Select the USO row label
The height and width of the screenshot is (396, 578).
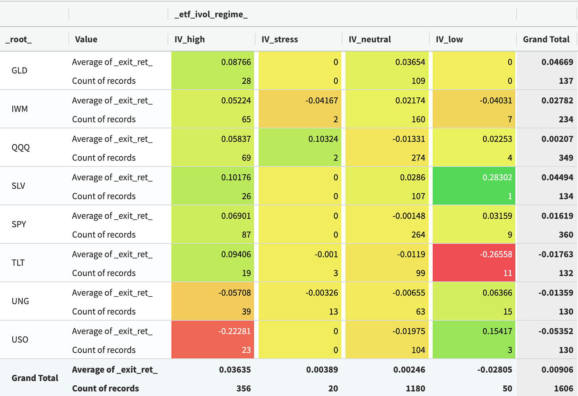pyautogui.click(x=20, y=340)
